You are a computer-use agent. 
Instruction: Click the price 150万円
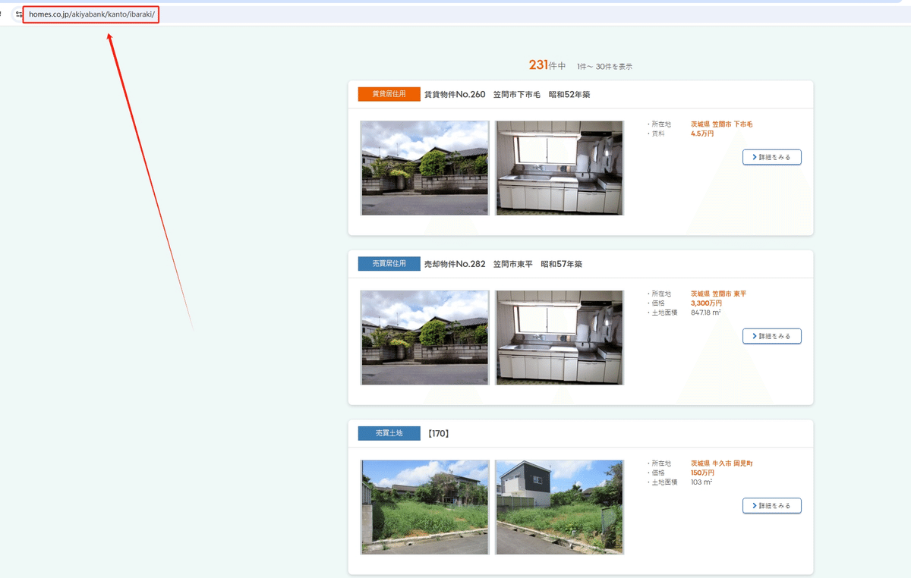tap(702, 473)
